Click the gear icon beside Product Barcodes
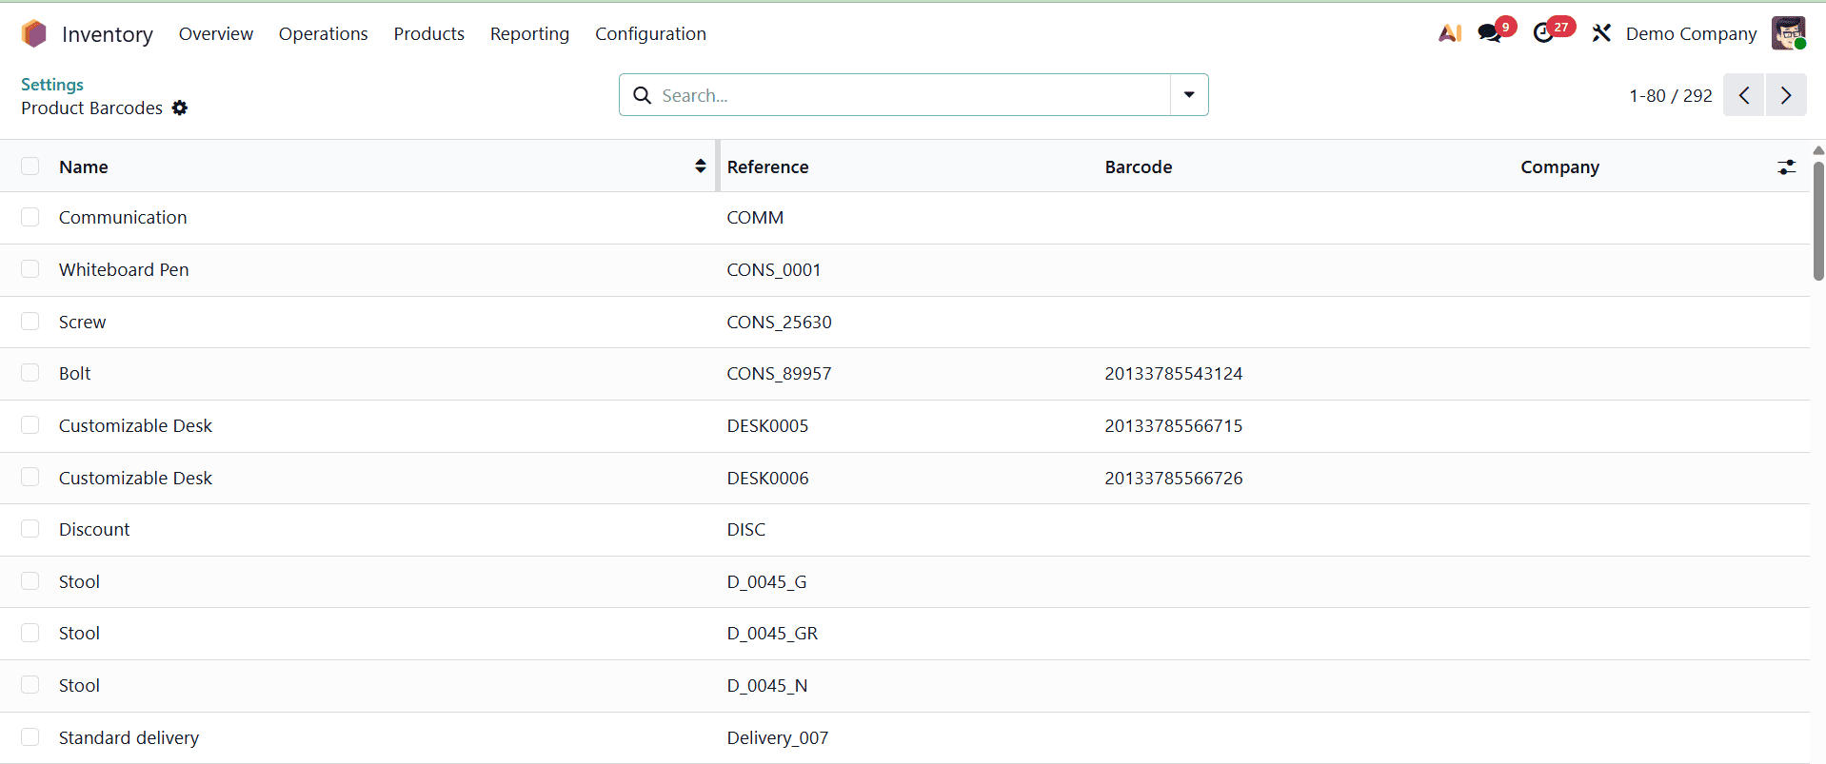Image resolution: width=1826 pixels, height=764 pixels. (180, 108)
